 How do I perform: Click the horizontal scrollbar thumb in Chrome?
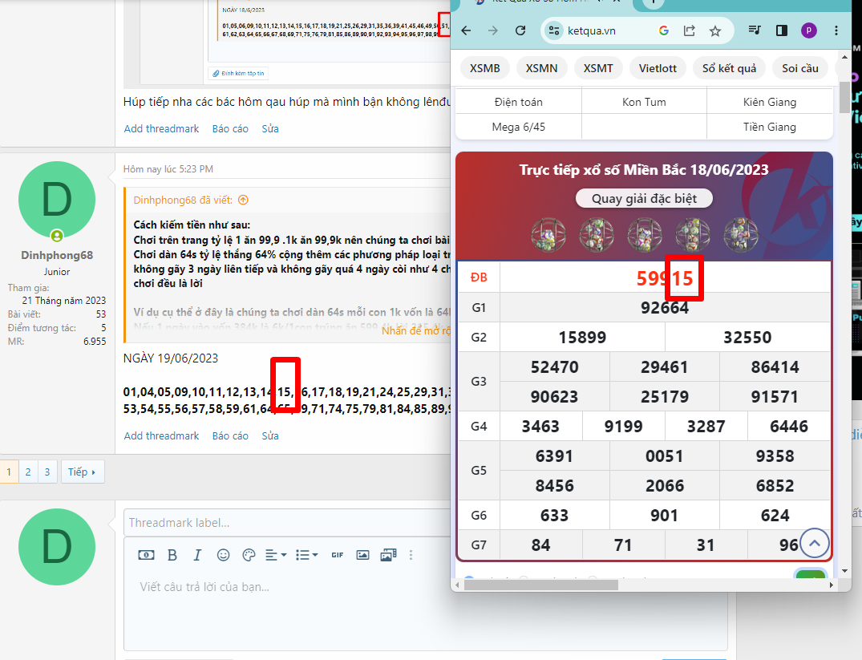coord(541,585)
